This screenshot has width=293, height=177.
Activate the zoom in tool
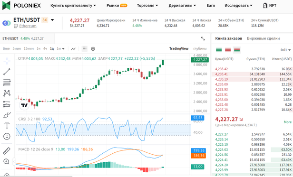(6, 161)
